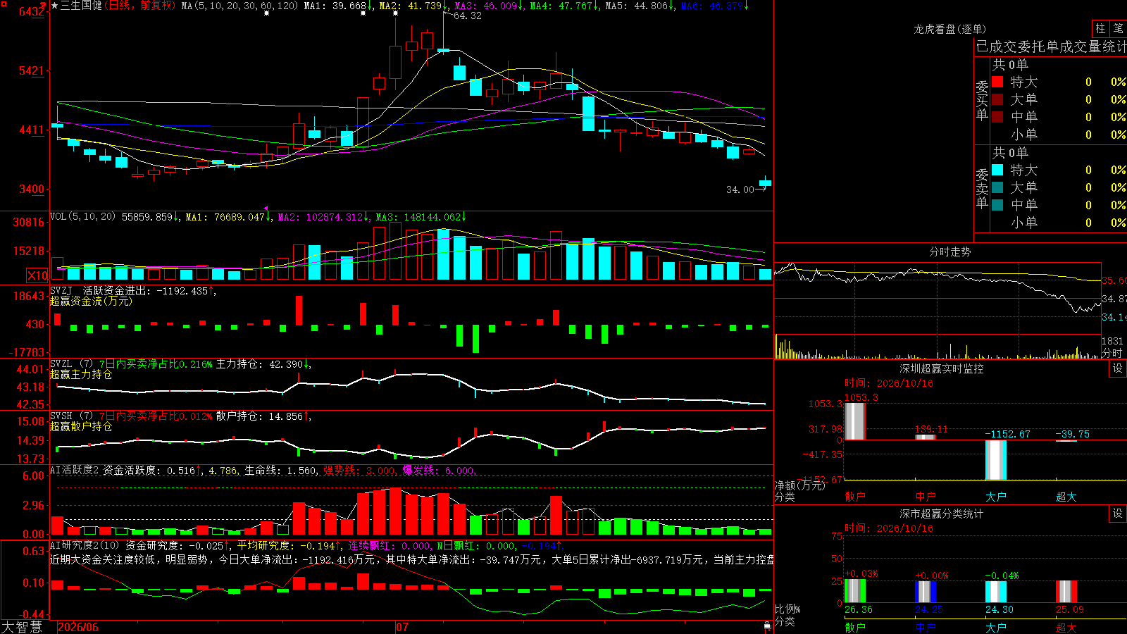This screenshot has height=634, width=1127.
Task: Click the red 特大 buy order swatch
Action: [997, 82]
